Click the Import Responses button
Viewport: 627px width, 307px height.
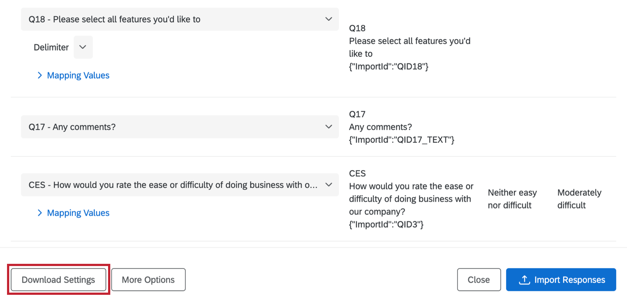561,280
